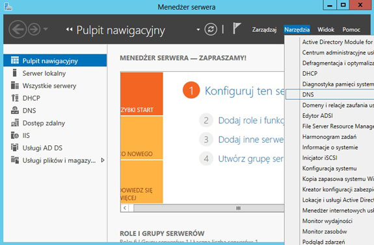Select the Co nowego tile
The image size is (374, 245).
142,138
